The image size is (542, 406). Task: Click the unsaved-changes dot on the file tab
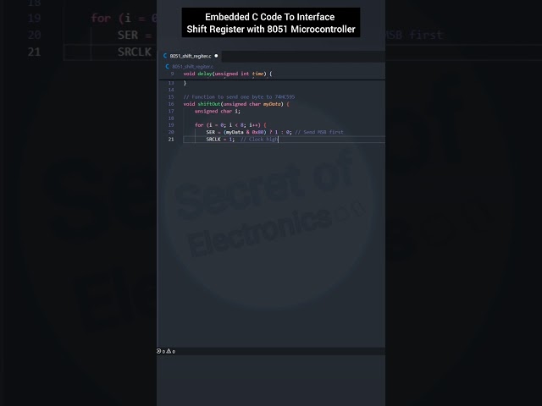point(216,56)
